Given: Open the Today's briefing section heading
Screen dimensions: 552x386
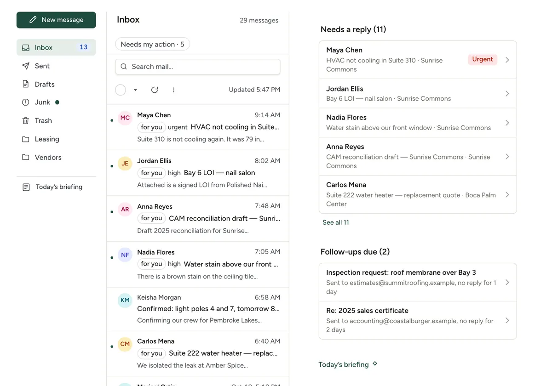Looking at the screenshot, I should point(344,364).
